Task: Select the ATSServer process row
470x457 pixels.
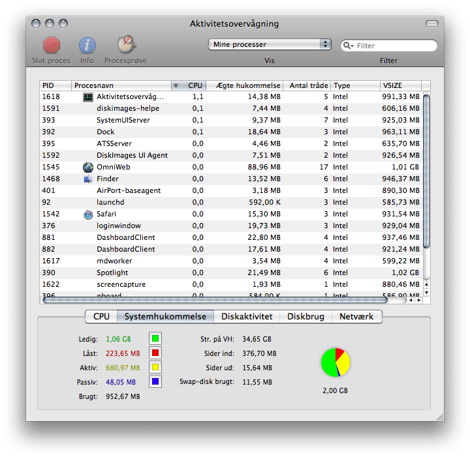Action: coord(231,144)
